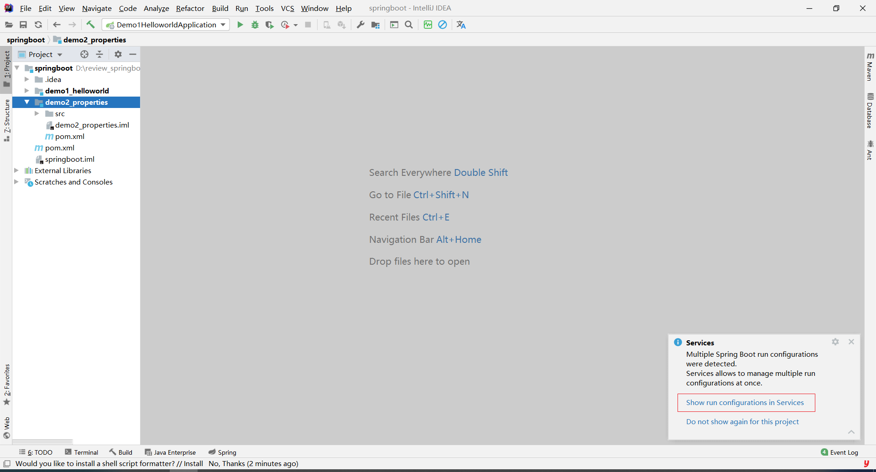The height and width of the screenshot is (472, 876).
Task: Click Do not show again for this project
Action: tap(742, 422)
